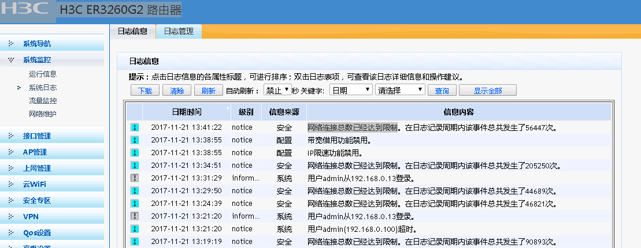Click the 查询 button
Image resolution: width=641 pixels, height=248 pixels.
[442, 90]
